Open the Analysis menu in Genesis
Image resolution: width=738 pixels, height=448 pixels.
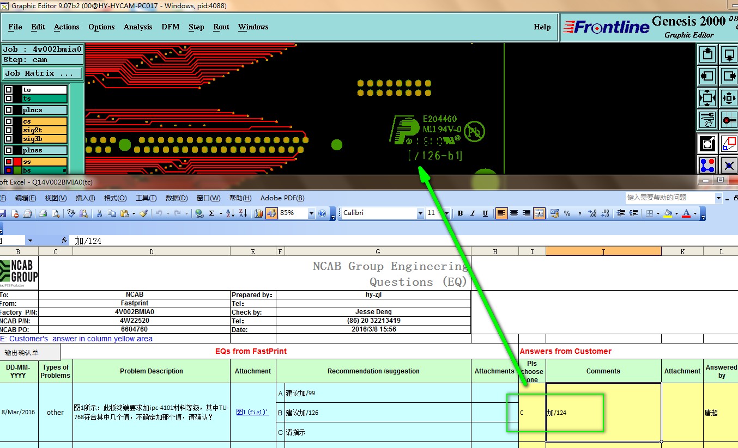[138, 27]
